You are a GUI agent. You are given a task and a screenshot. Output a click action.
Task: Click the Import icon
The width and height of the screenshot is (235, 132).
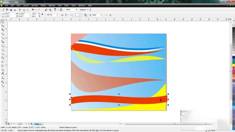pos(46,10)
